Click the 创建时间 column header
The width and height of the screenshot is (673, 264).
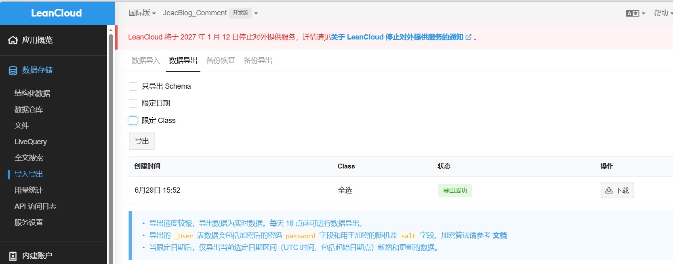pos(147,166)
